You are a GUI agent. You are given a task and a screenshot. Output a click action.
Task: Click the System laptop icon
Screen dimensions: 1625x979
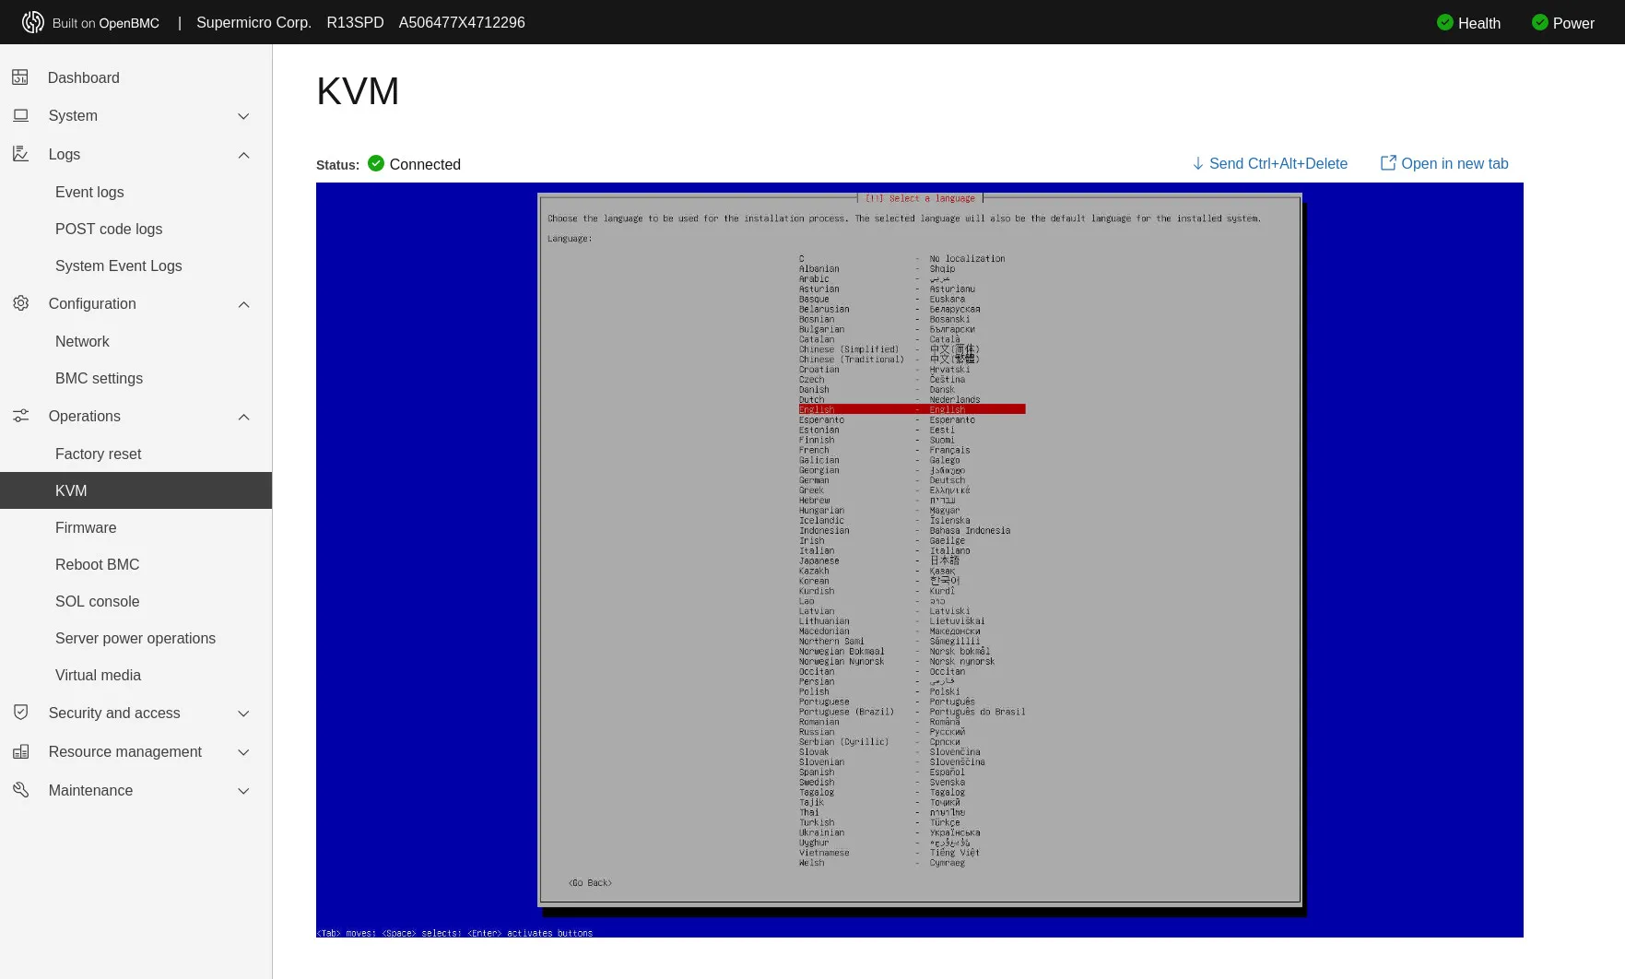click(20, 115)
